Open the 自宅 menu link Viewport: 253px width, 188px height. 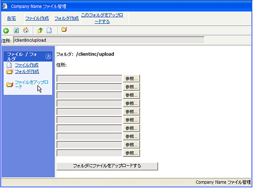tap(11, 19)
